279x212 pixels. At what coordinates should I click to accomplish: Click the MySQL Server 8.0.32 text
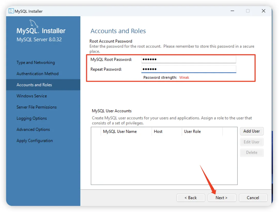[39, 39]
